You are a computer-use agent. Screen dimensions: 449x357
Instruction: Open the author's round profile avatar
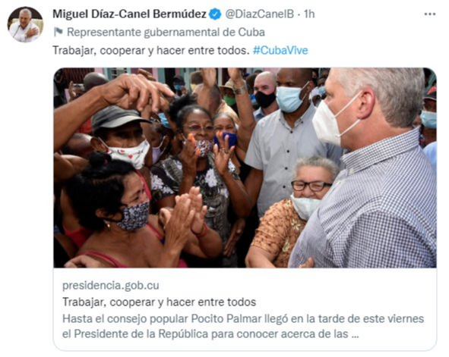click(x=25, y=24)
